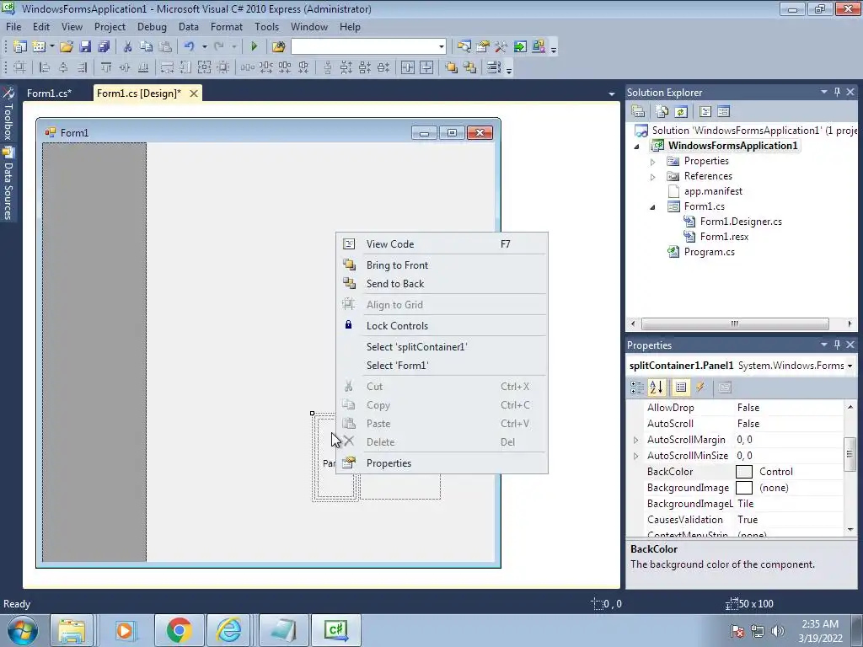
Task: Click the Make Same Width layout icon
Action: pos(167,67)
